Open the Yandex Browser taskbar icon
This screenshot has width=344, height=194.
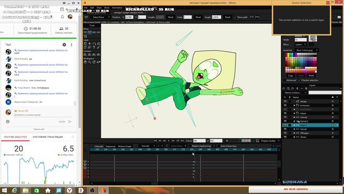(69, 190)
